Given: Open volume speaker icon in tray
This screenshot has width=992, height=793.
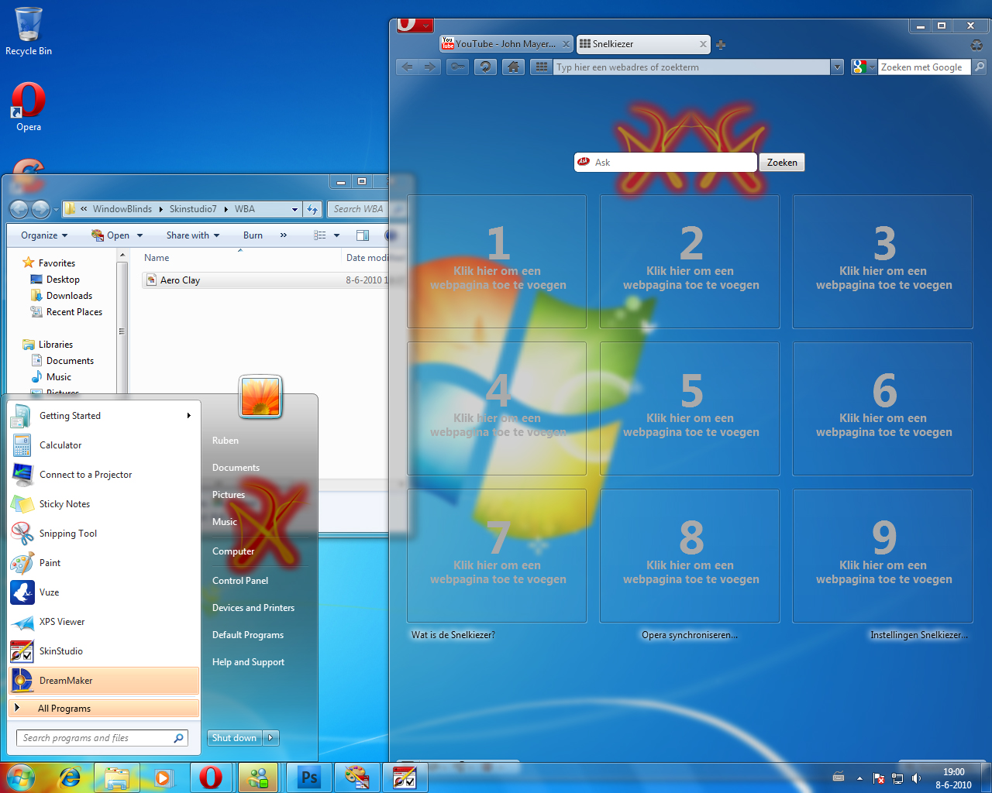Looking at the screenshot, I should click(x=917, y=778).
